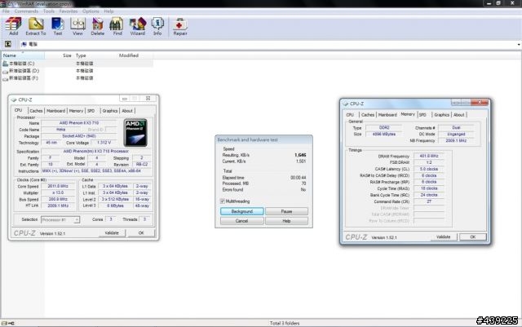Click the Pause button in benchmark dialog
This screenshot has width=522, height=327.
[286, 211]
